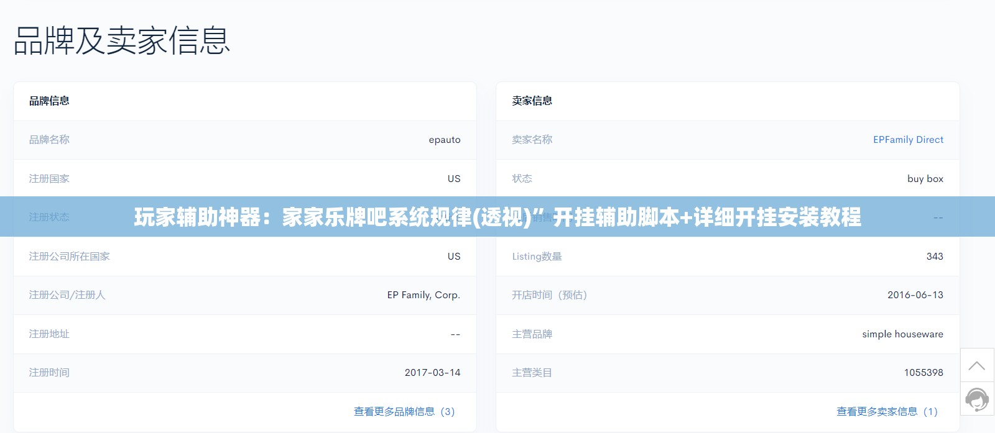Image resolution: width=995 pixels, height=433 pixels.
Task: Click the 卖家信息 card title
Action: [532, 101]
